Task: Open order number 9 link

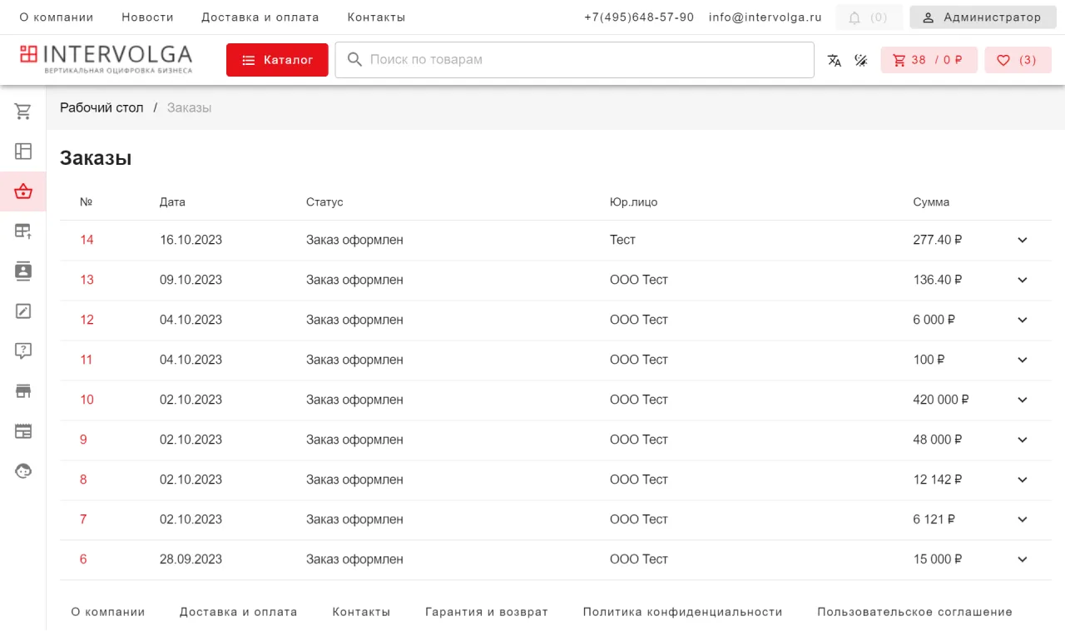Action: [x=83, y=440]
